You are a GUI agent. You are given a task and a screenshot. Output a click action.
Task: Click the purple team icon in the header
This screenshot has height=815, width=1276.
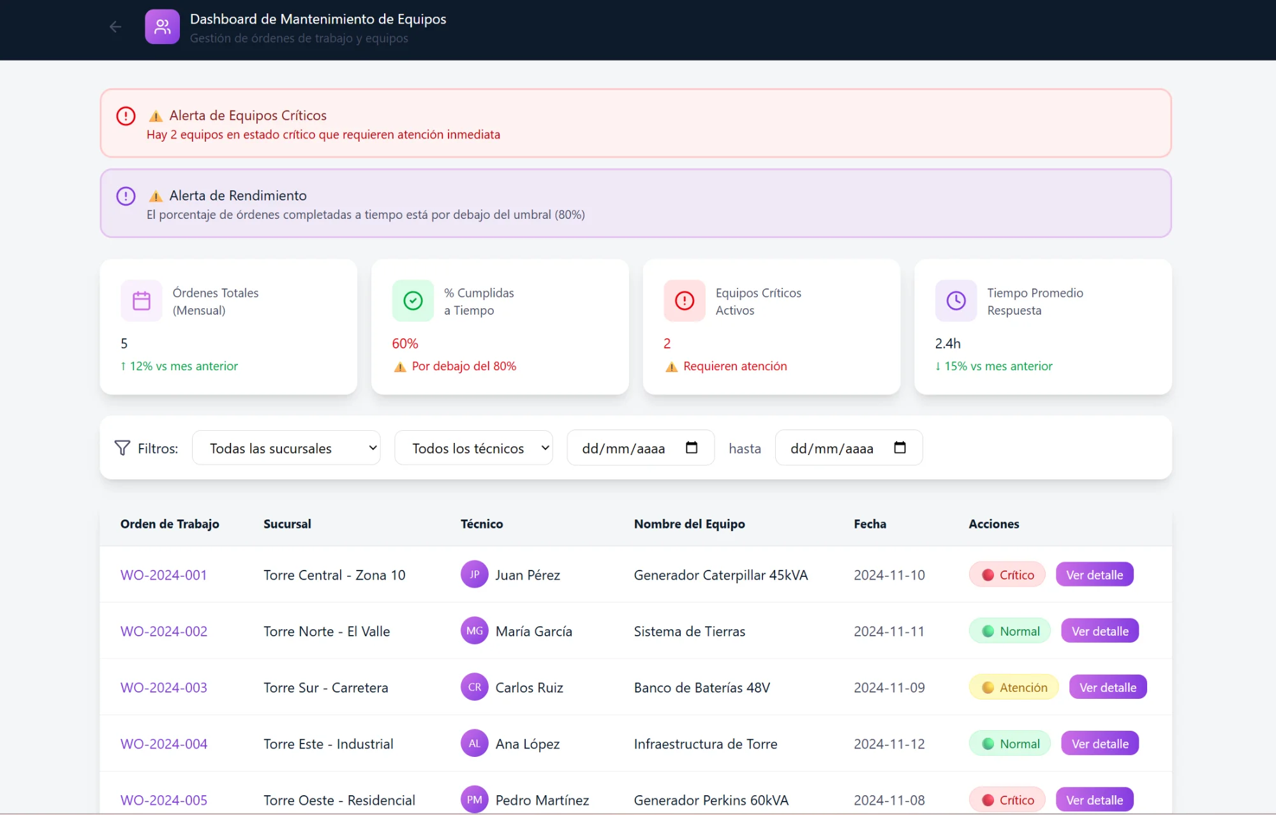[162, 26]
